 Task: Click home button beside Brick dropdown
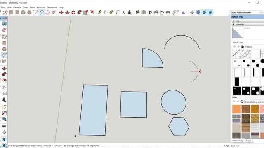click(x=242, y=102)
